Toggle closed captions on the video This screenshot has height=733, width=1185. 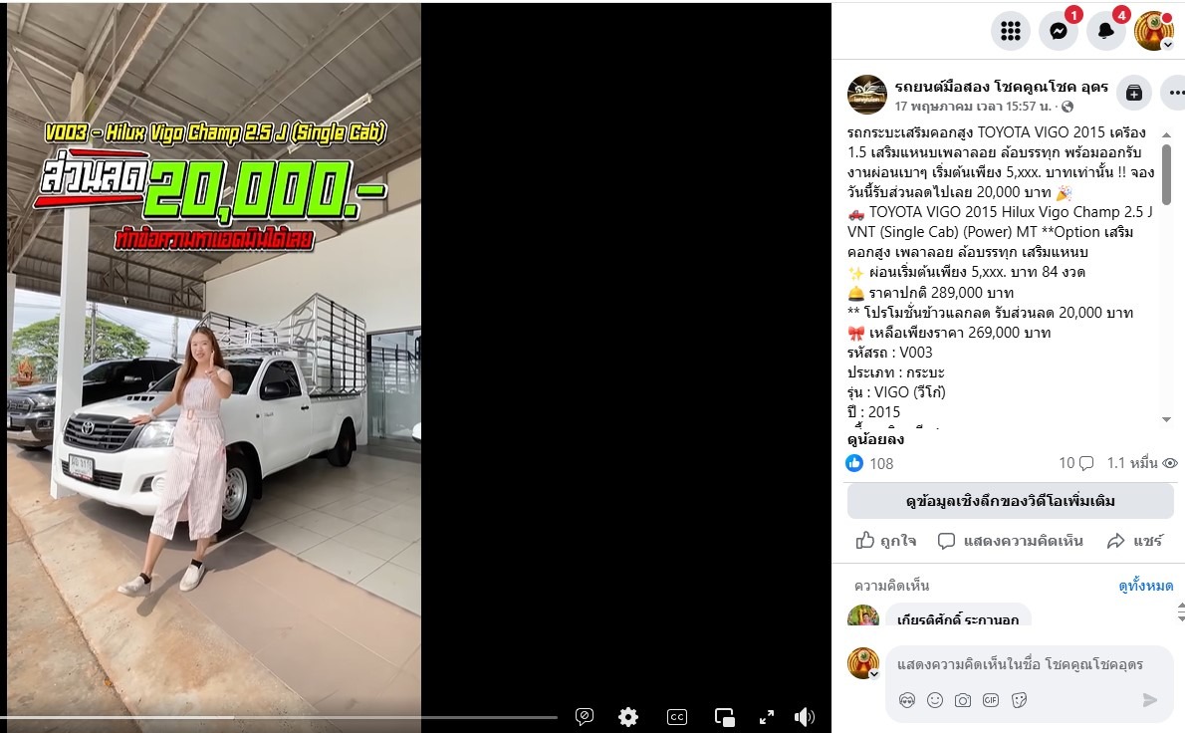[x=676, y=716]
